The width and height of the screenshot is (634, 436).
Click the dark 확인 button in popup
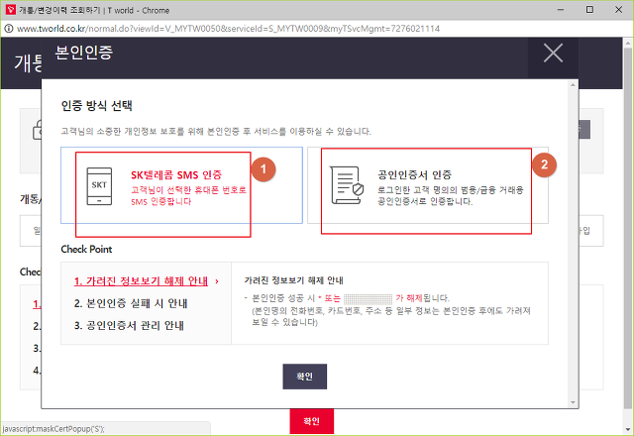(x=304, y=377)
